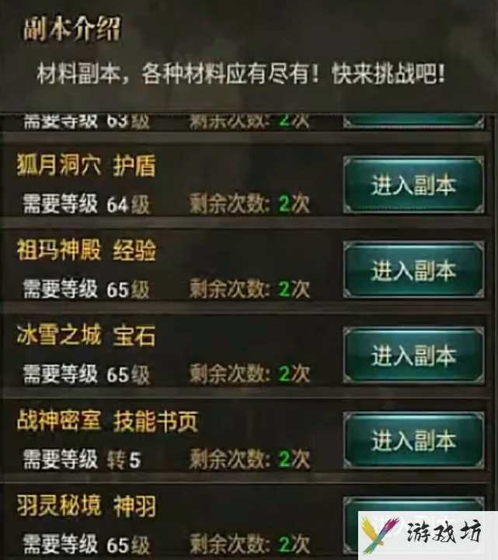Viewport: 498px width, 560px height.
Task: Enter the 狐月洞穴 护盾 dungeon
Action: click(413, 185)
